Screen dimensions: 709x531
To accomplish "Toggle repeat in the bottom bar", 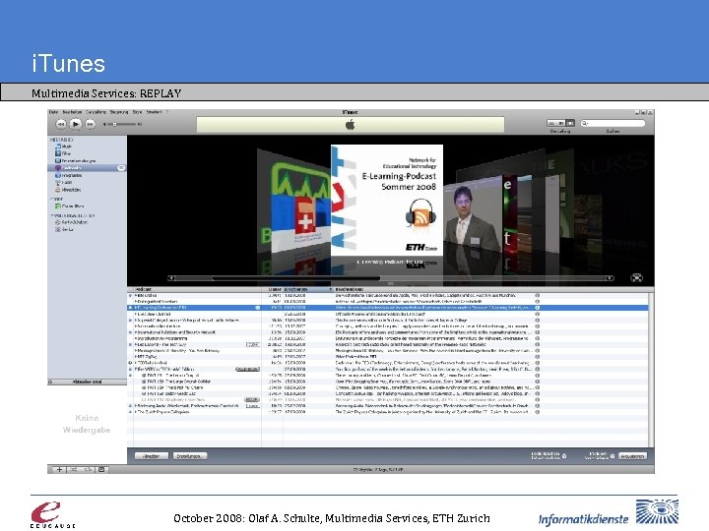I will pos(89,470).
